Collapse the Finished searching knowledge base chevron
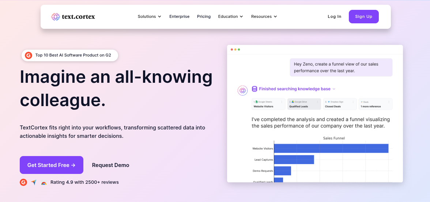The width and height of the screenshot is (430, 202). (x=334, y=89)
